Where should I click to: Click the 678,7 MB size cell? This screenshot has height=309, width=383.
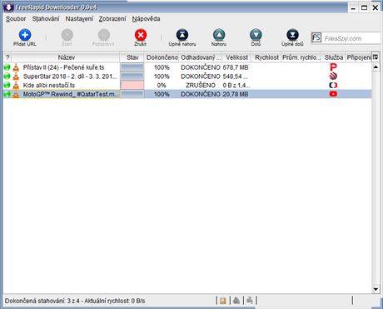(x=236, y=67)
